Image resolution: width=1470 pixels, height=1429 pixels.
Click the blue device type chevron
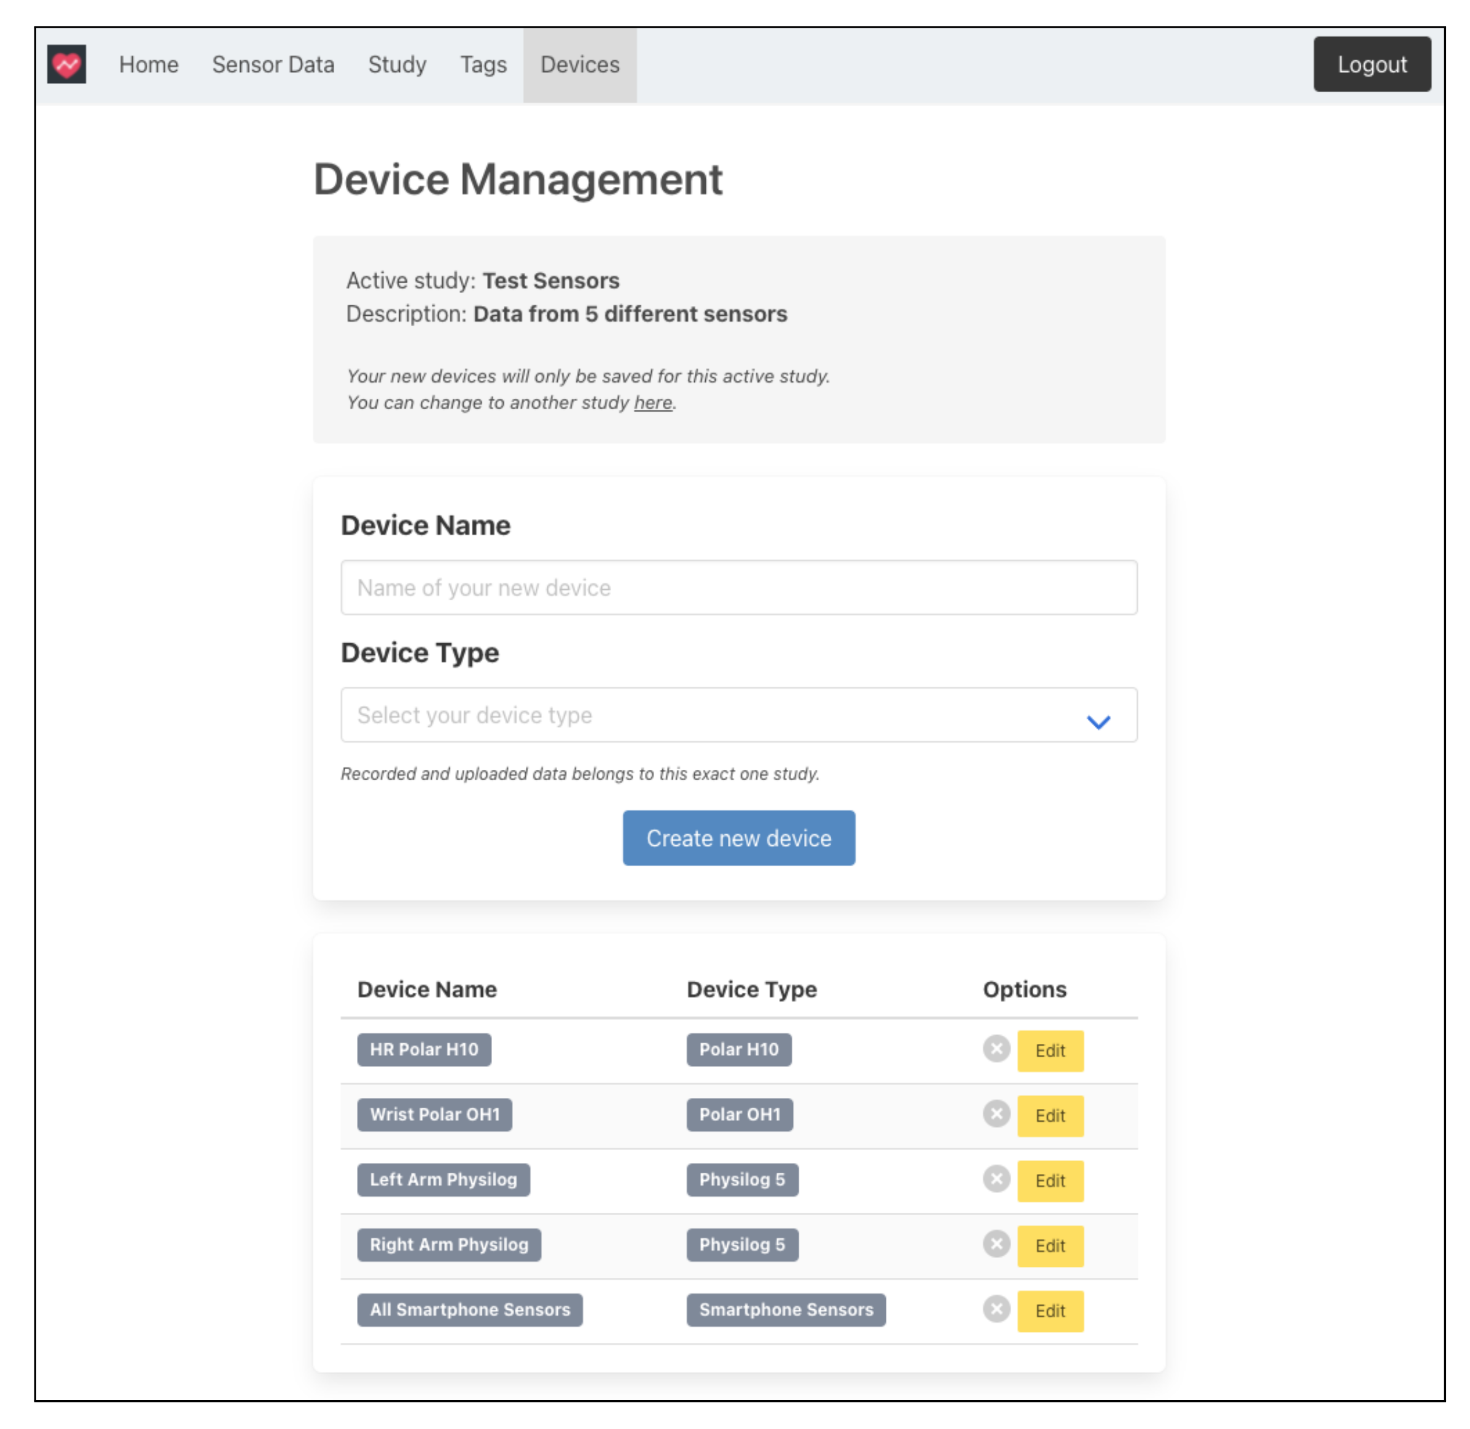coord(1098,722)
